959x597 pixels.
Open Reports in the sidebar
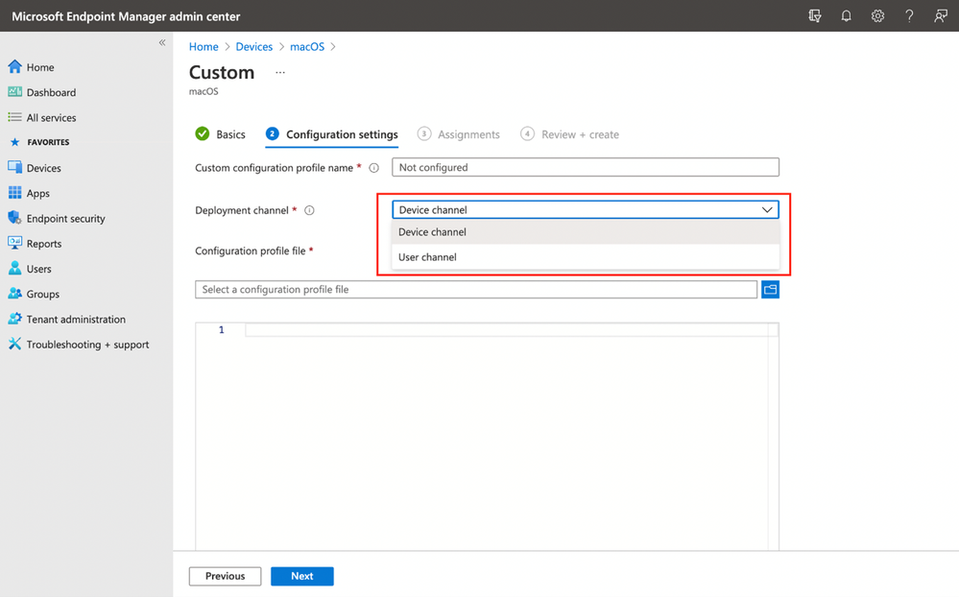click(x=44, y=244)
